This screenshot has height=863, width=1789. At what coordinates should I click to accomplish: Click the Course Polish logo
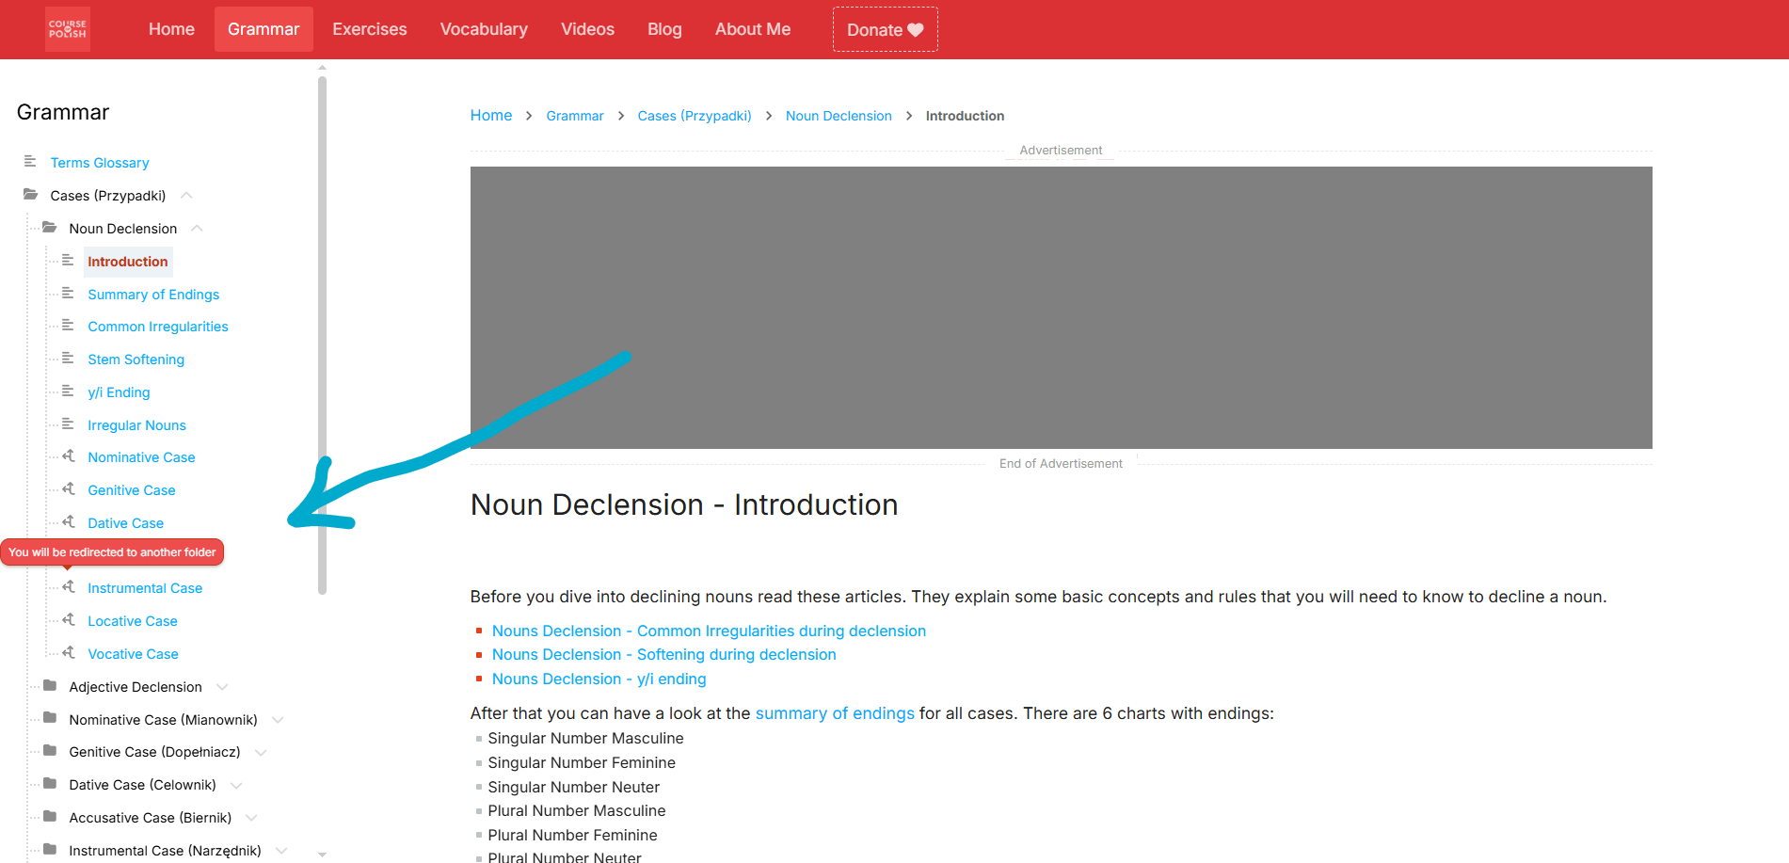click(x=67, y=29)
